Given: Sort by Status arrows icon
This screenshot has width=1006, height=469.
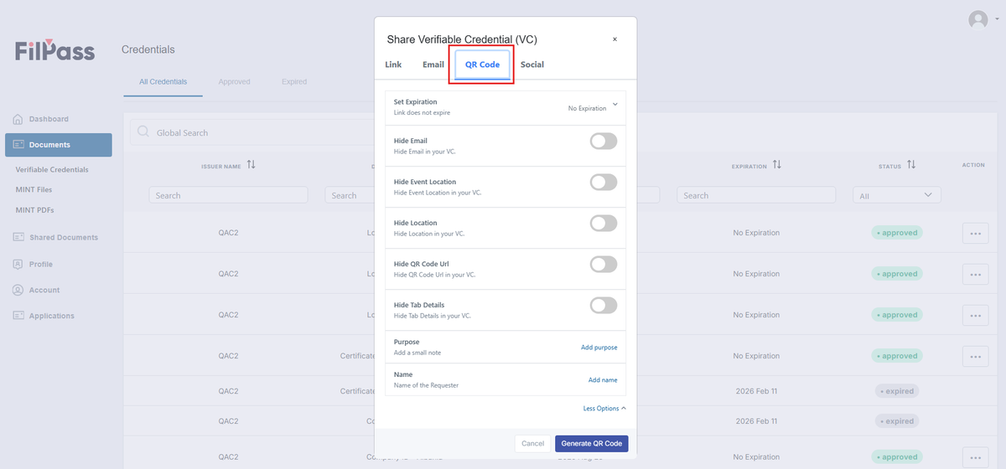Looking at the screenshot, I should coord(911,166).
